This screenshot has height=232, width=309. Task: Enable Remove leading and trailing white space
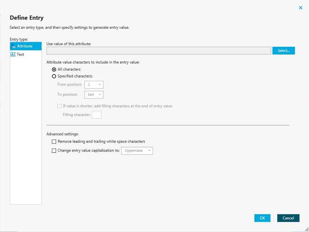click(54, 141)
